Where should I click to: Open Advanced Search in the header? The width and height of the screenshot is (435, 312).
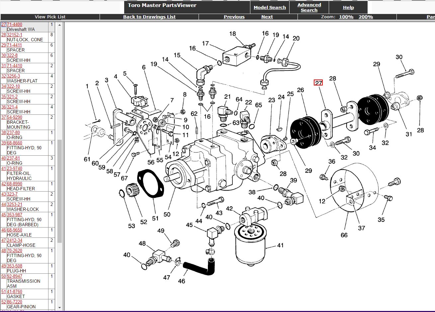coord(309,7)
